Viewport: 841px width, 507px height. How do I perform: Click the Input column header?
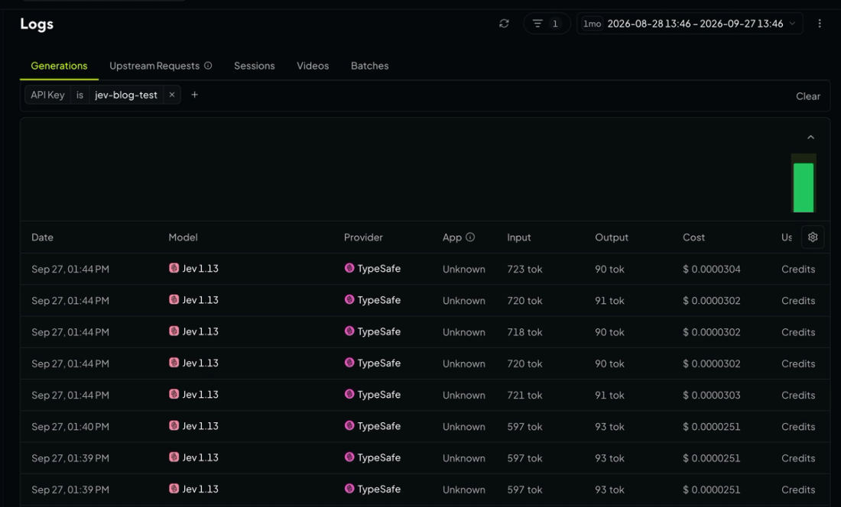click(x=518, y=237)
